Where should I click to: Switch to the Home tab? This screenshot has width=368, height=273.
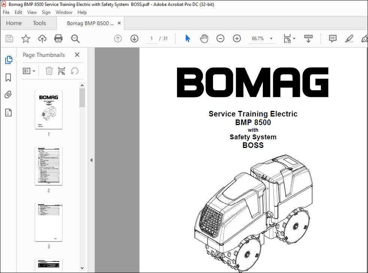(14, 23)
